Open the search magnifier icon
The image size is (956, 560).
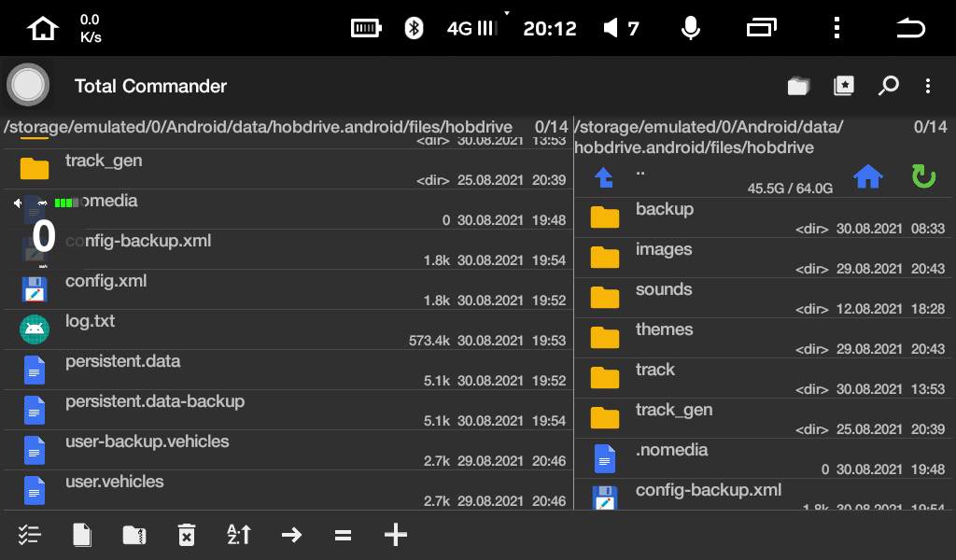click(888, 86)
